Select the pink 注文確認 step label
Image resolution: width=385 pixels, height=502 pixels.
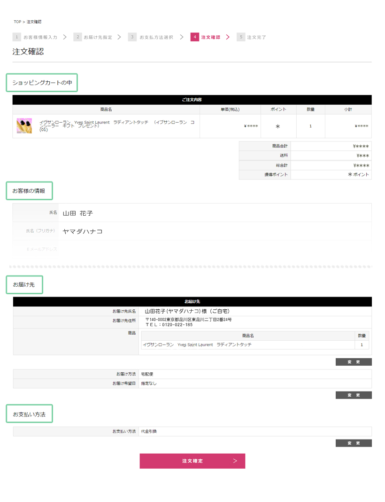point(210,37)
